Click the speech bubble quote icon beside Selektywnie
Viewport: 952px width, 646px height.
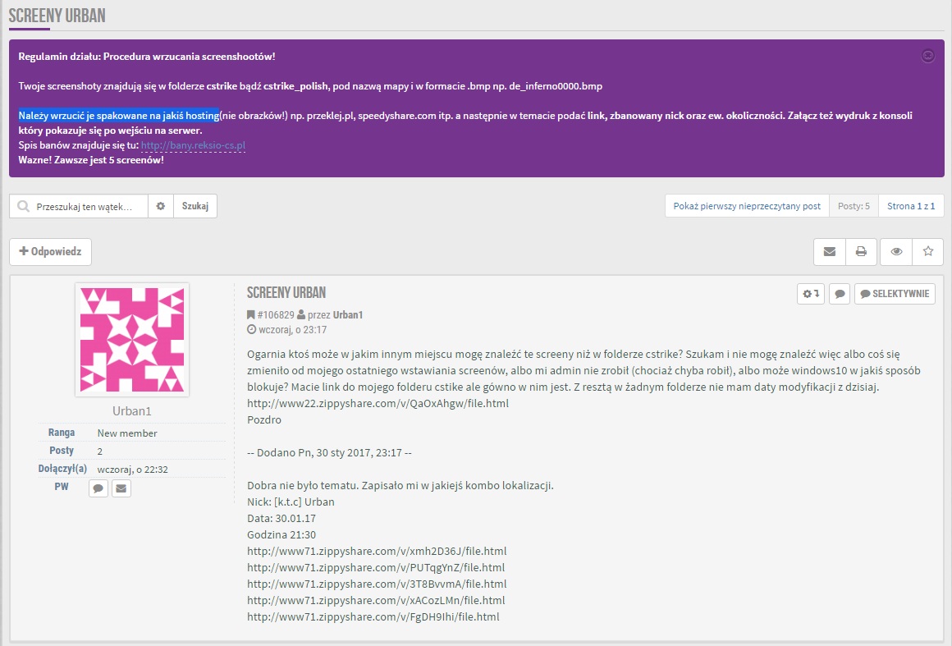(x=839, y=294)
